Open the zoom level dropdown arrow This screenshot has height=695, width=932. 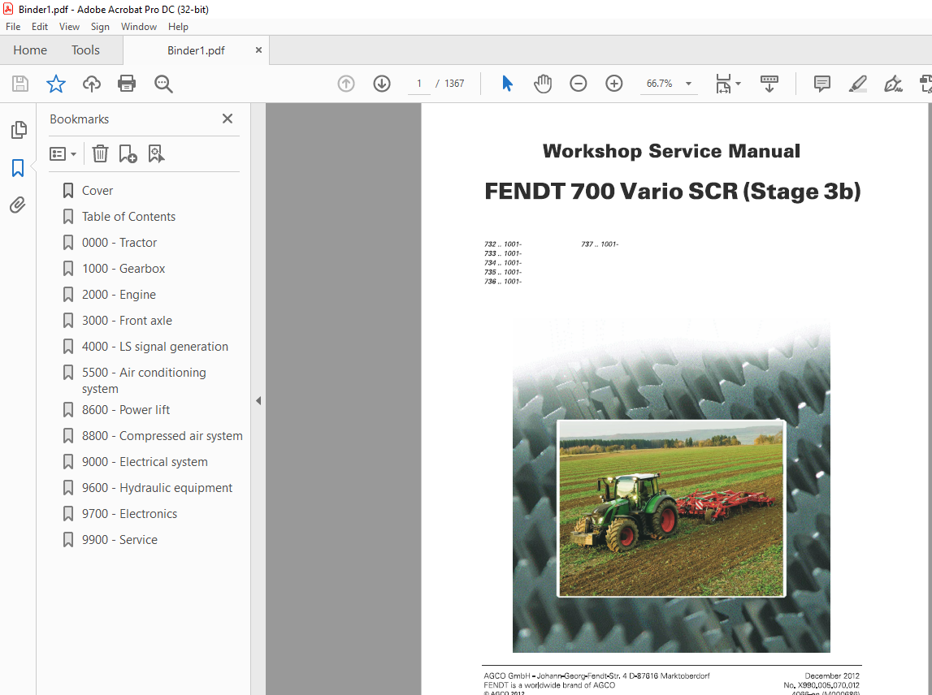pyautogui.click(x=688, y=84)
